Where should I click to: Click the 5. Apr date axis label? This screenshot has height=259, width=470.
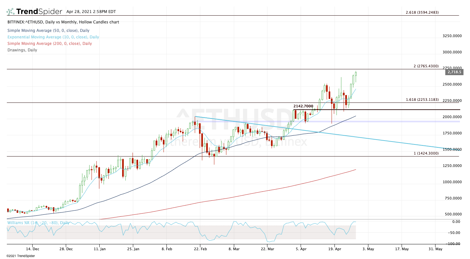click(301, 249)
